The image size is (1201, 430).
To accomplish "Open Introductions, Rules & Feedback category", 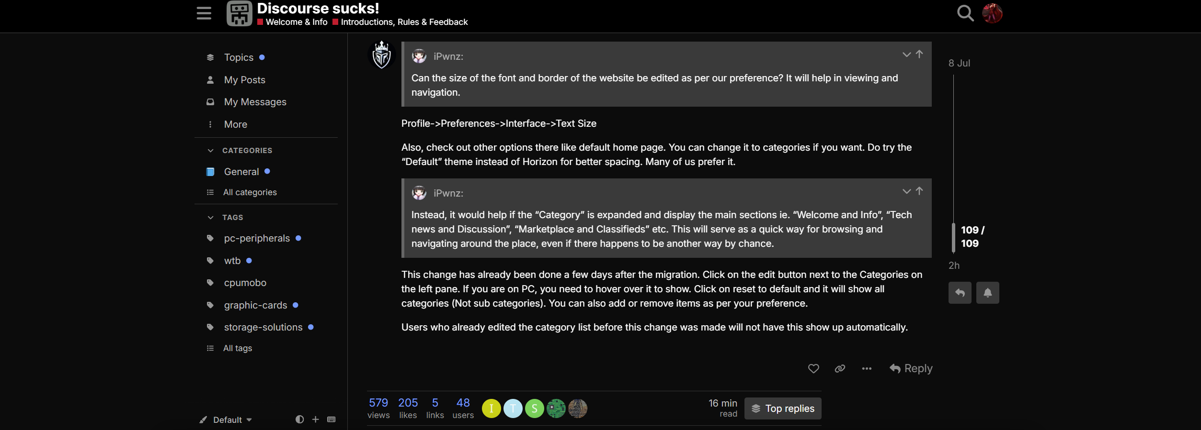I will pos(400,22).
